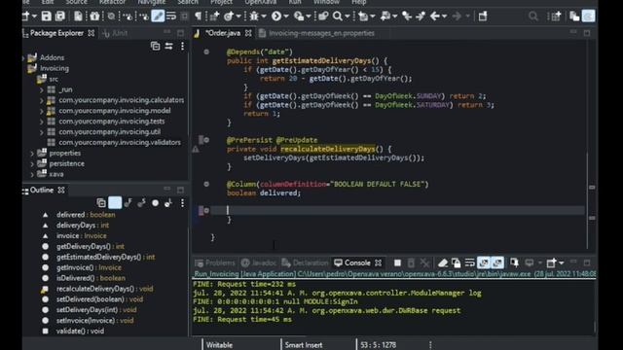Image resolution: width=623 pixels, height=350 pixels.
Task: Expand the persistence folder
Action: coord(32,163)
